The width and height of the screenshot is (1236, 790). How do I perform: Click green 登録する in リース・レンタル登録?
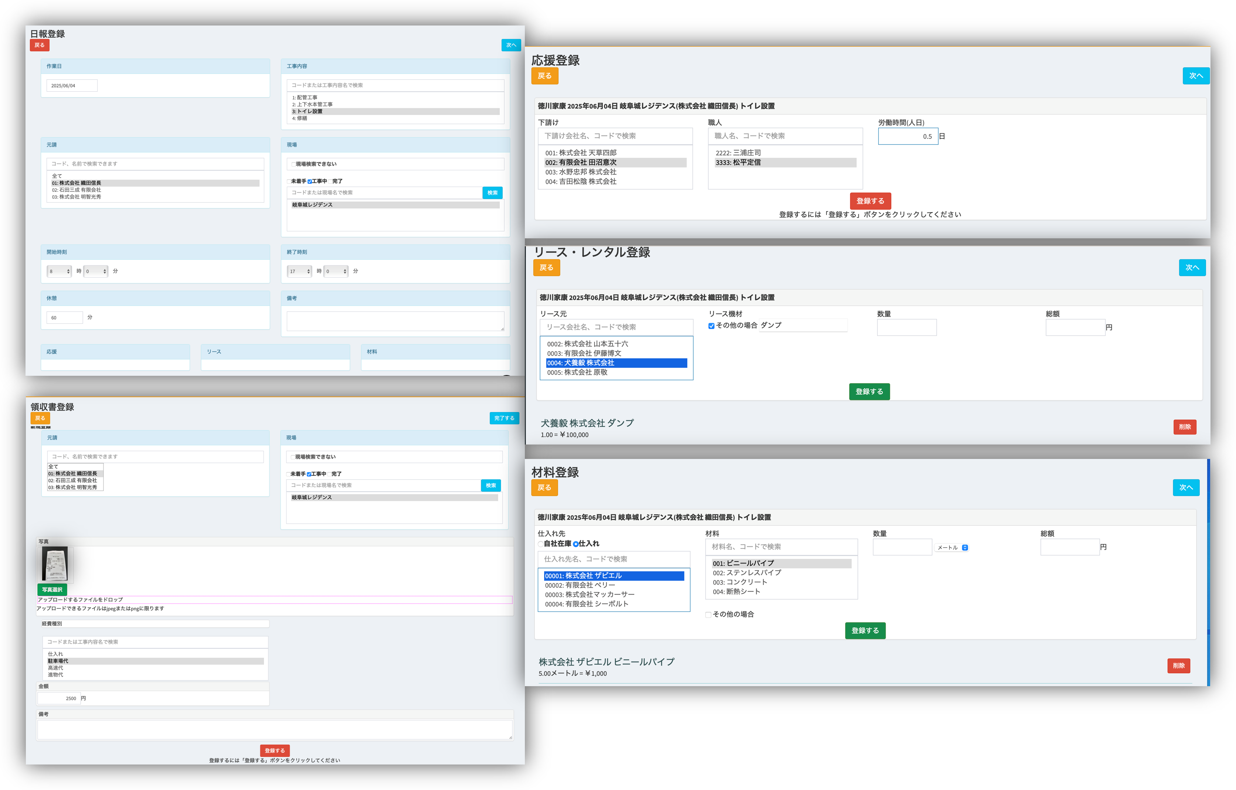point(869,391)
